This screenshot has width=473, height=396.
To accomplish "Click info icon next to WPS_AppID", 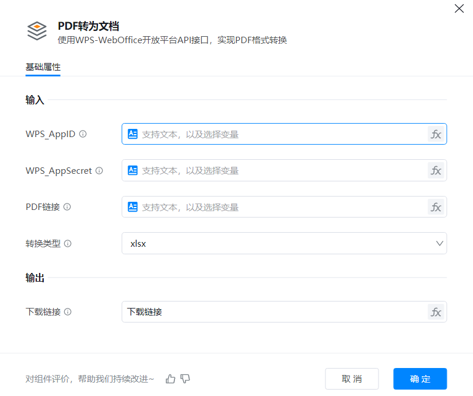I will pos(83,134).
